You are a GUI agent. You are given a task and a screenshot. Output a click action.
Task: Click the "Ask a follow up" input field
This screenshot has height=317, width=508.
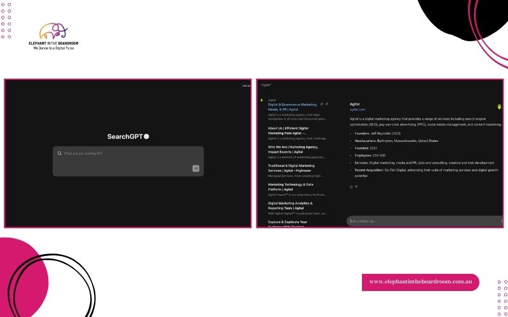[x=424, y=221]
